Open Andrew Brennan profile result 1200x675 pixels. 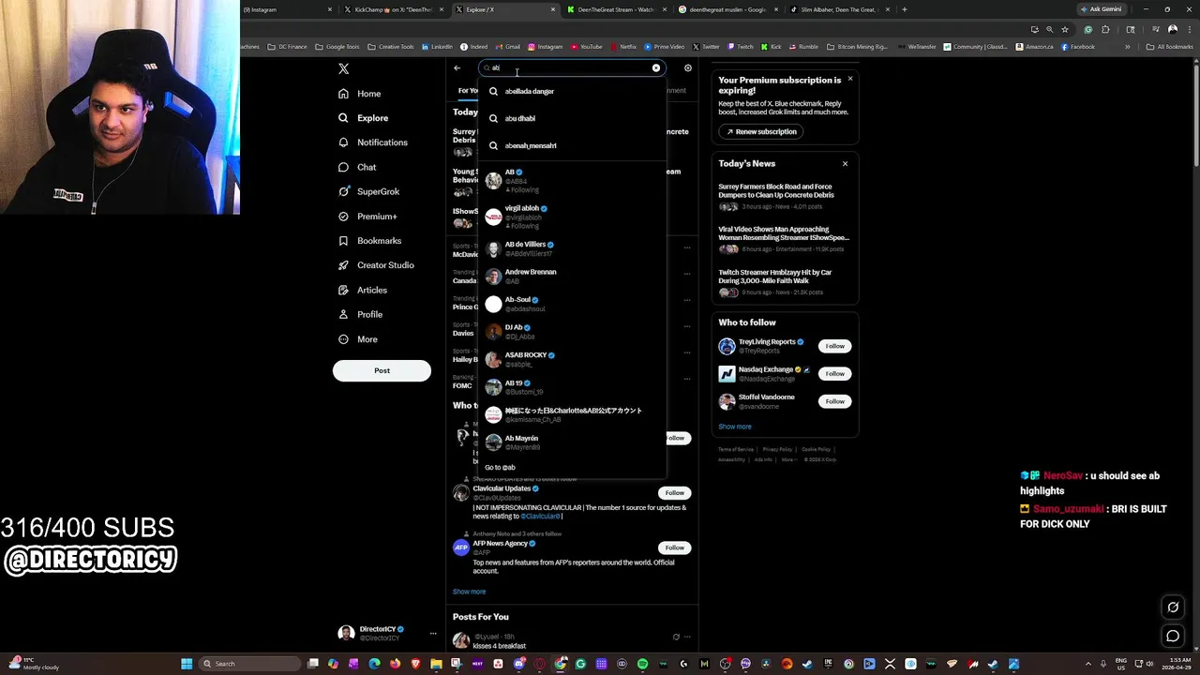(x=572, y=277)
